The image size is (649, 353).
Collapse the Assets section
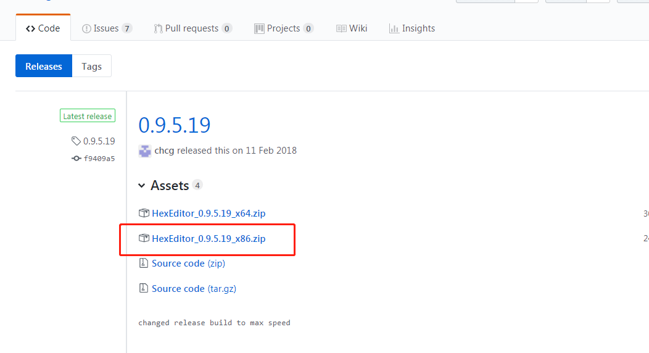click(170, 185)
